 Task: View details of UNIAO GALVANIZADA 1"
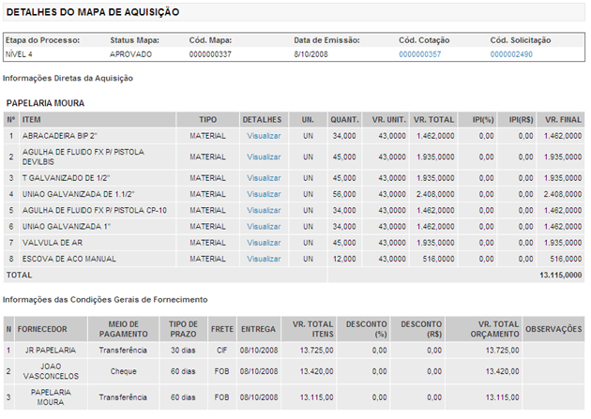[264, 226]
